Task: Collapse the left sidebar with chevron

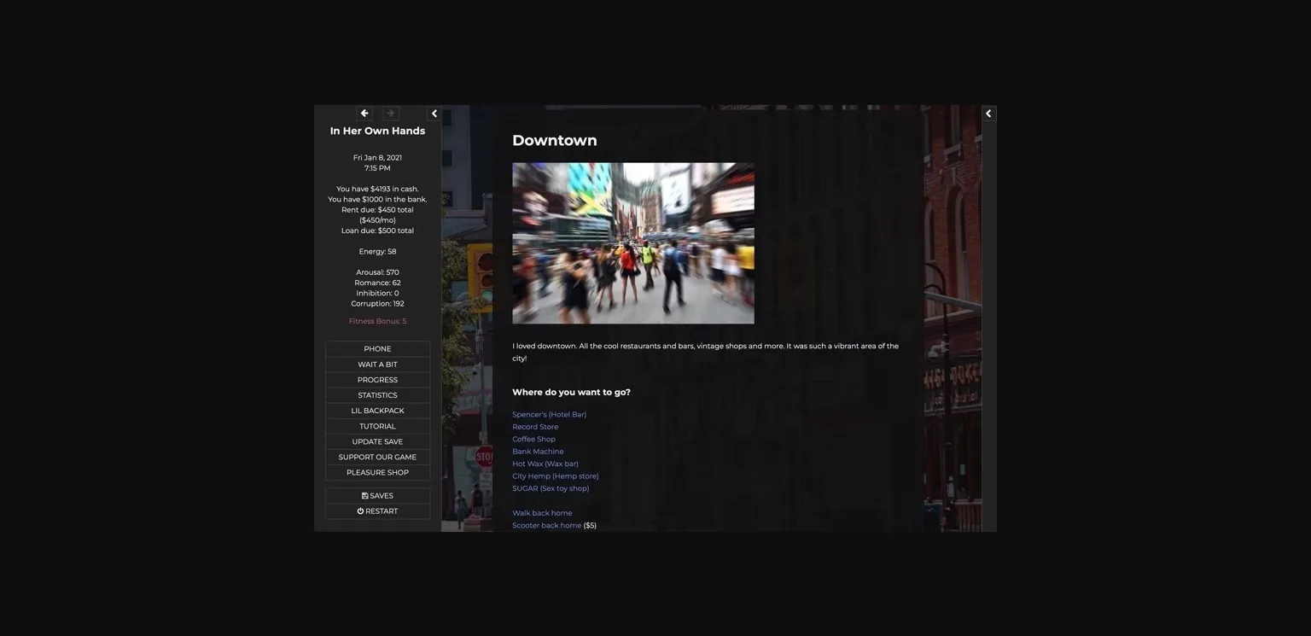Action: pos(434,114)
